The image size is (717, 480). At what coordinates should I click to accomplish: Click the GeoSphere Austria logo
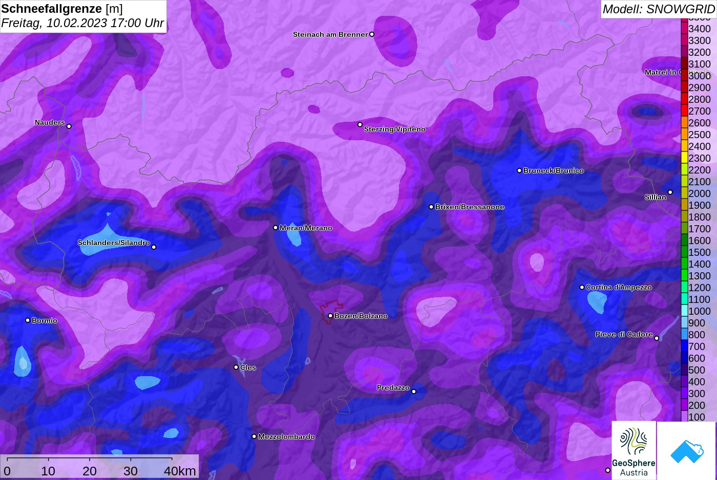(x=634, y=451)
